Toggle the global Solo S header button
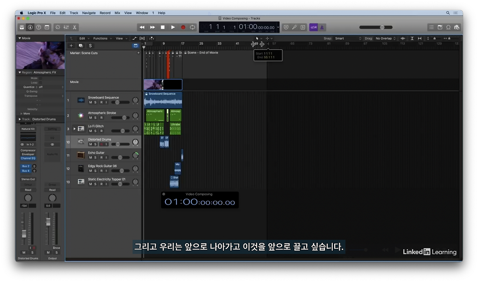The width and height of the screenshot is (478, 282). [x=90, y=46]
